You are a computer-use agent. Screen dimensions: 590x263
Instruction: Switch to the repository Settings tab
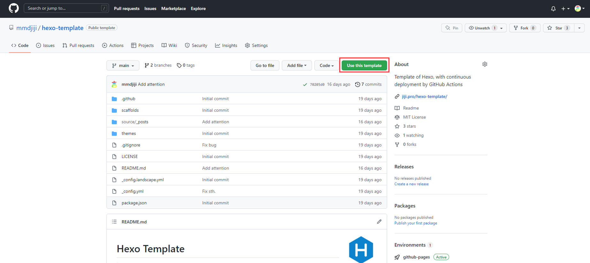click(256, 45)
